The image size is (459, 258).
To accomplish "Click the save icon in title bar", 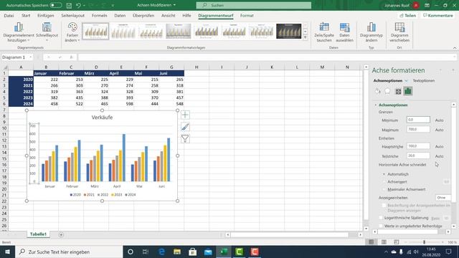I will [69, 5].
